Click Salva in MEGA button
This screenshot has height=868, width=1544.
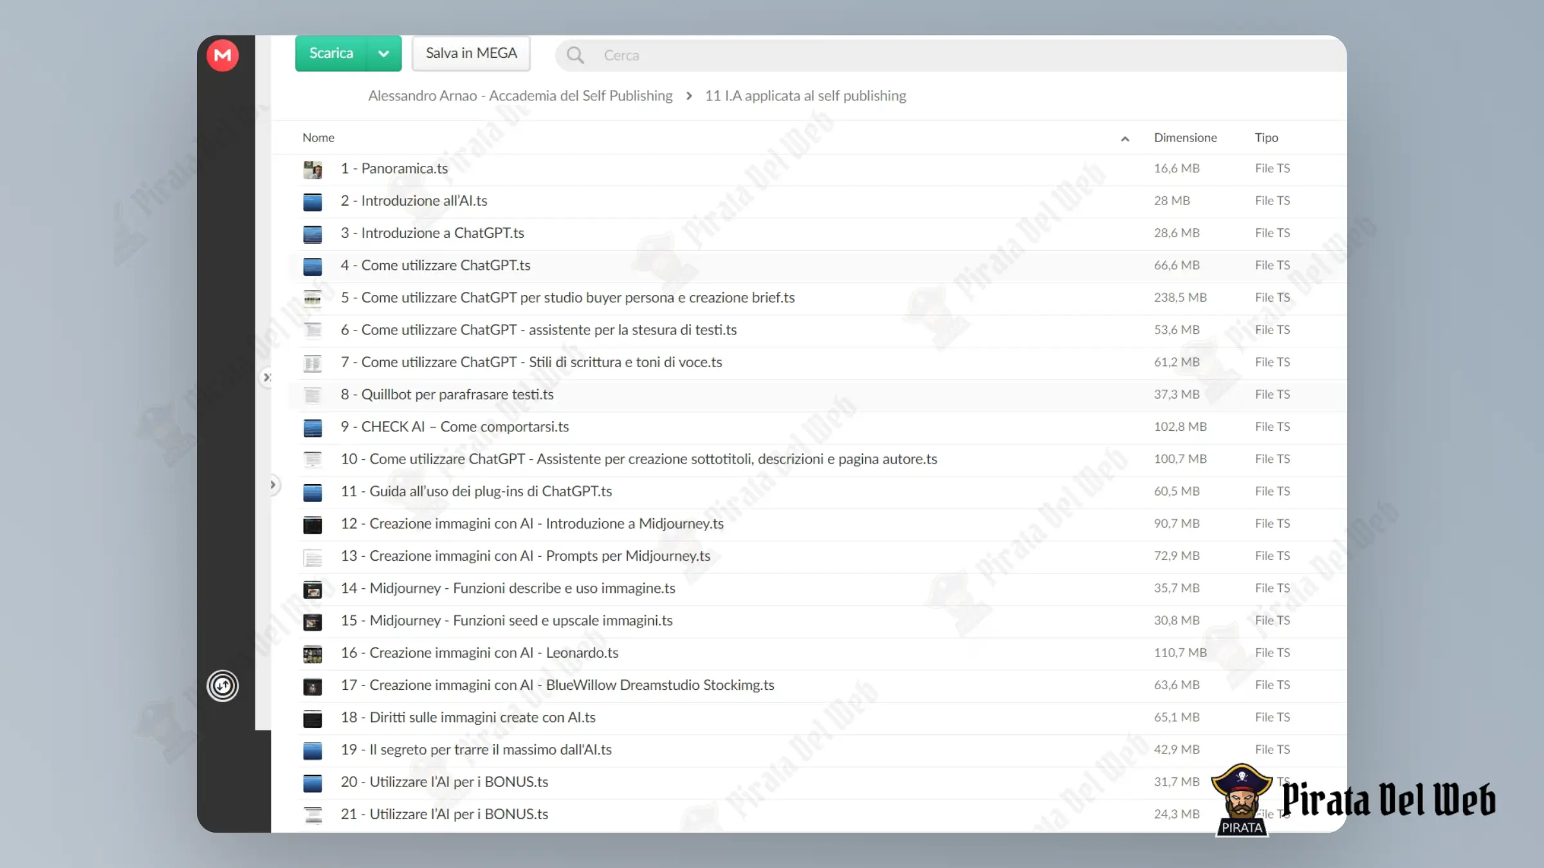471,53
